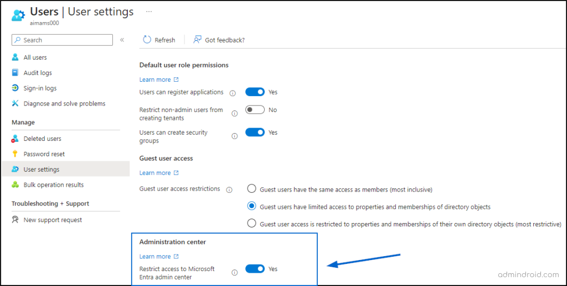Screen dimensions: 567x286
Task: Disable Users can register applications toggle
Action: pyautogui.click(x=255, y=92)
